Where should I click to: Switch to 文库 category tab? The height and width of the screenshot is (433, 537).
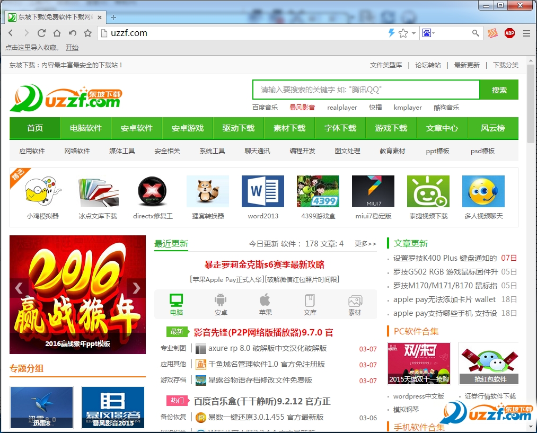coord(310,304)
